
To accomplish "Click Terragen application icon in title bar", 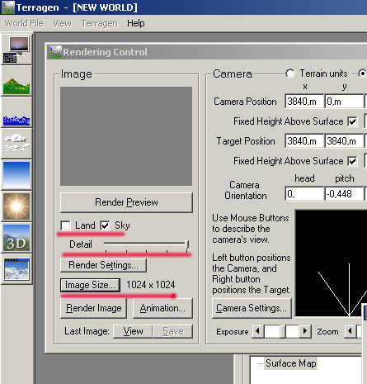I will (x=7, y=7).
